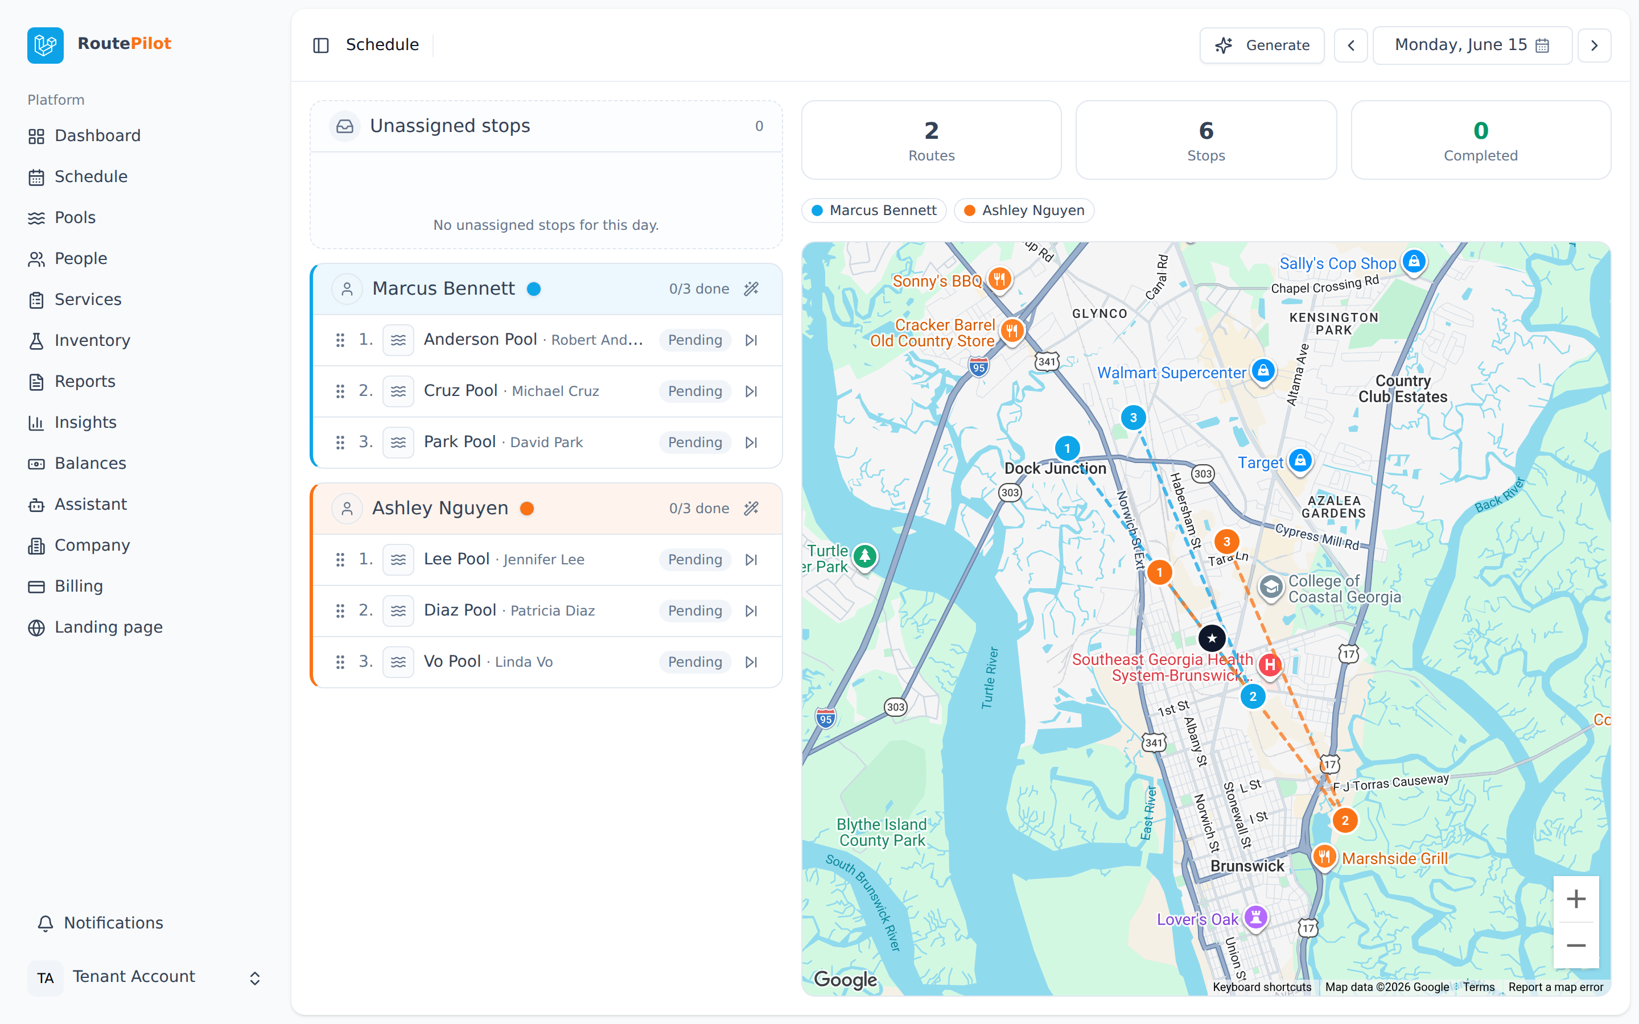Open Schedule in the sidebar
Image resolution: width=1639 pixels, height=1024 pixels.
[90, 177]
